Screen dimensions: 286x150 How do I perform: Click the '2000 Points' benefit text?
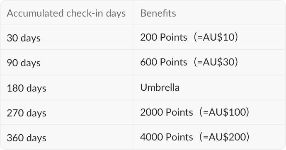(x=167, y=112)
